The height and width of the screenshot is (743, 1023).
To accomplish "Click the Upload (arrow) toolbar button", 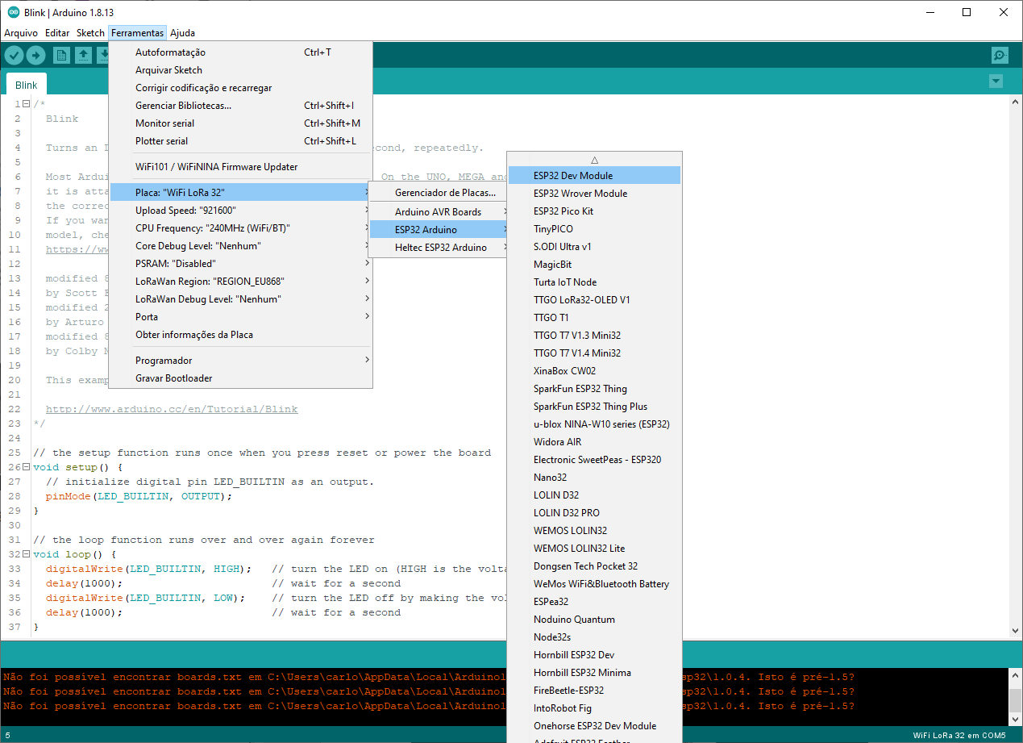I will click(35, 55).
